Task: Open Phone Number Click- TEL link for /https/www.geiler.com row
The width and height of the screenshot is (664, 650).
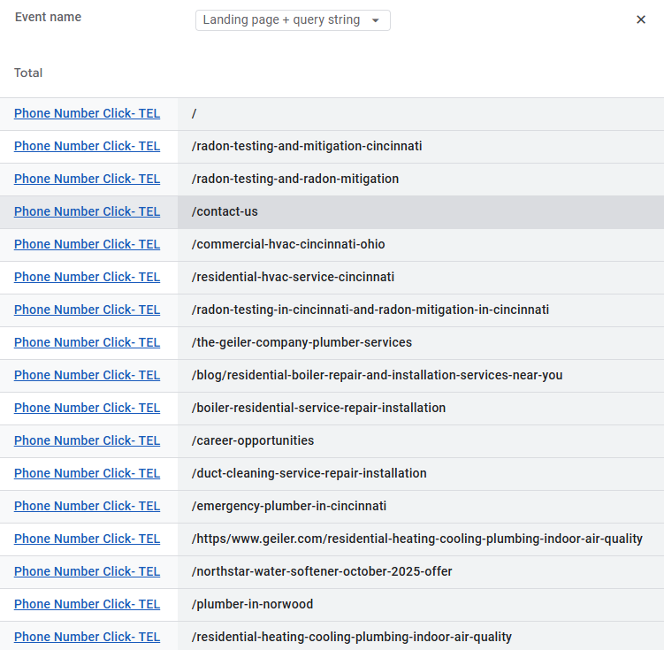Action: point(87,539)
